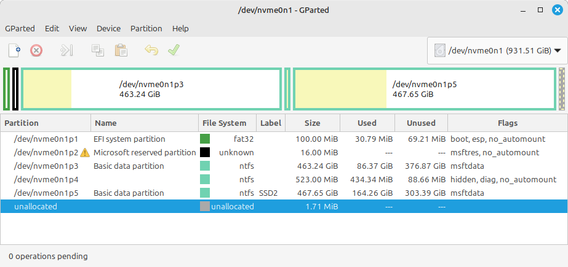
Task: Click the Paste partition toolbar icon
Action: point(121,50)
